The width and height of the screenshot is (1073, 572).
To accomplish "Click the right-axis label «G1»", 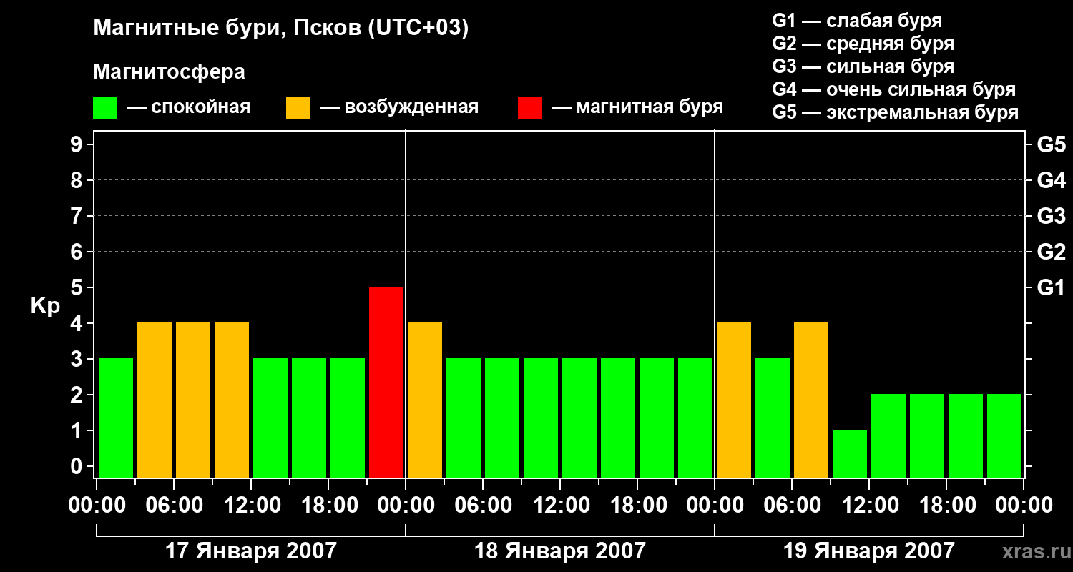I will [1051, 287].
